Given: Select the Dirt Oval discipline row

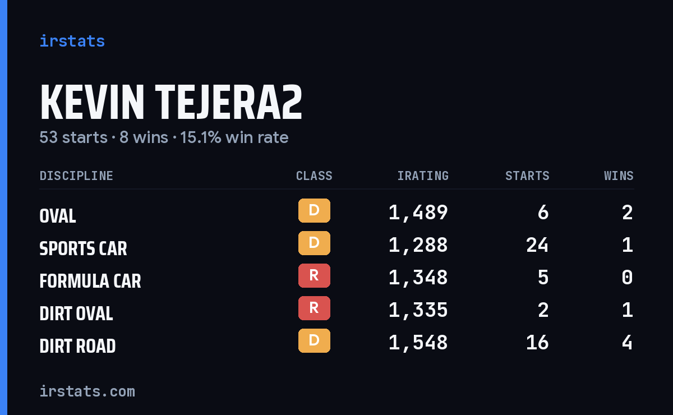Looking at the screenshot, I should (x=336, y=310).
